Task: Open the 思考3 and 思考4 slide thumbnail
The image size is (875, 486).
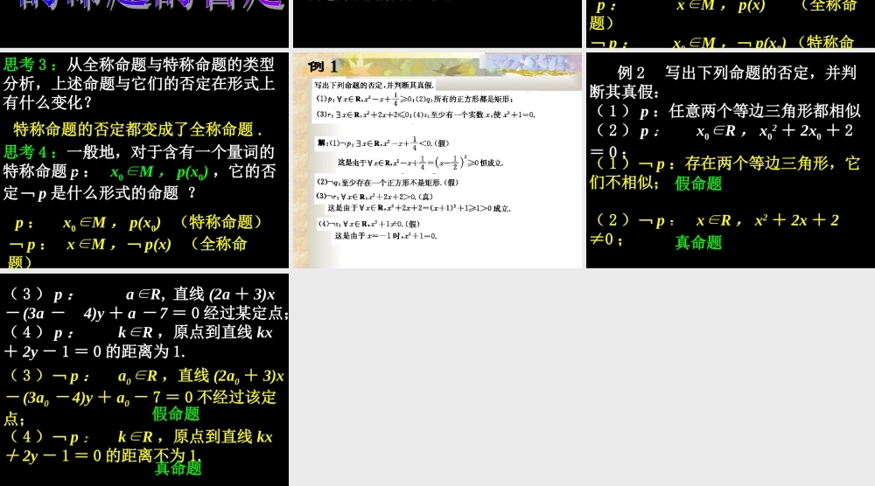Action: click(x=144, y=161)
